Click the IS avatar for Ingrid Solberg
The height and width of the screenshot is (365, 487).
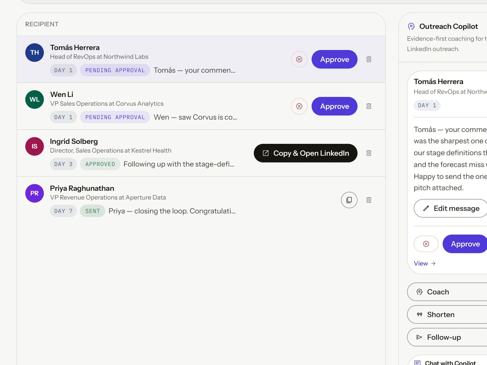pyautogui.click(x=35, y=146)
